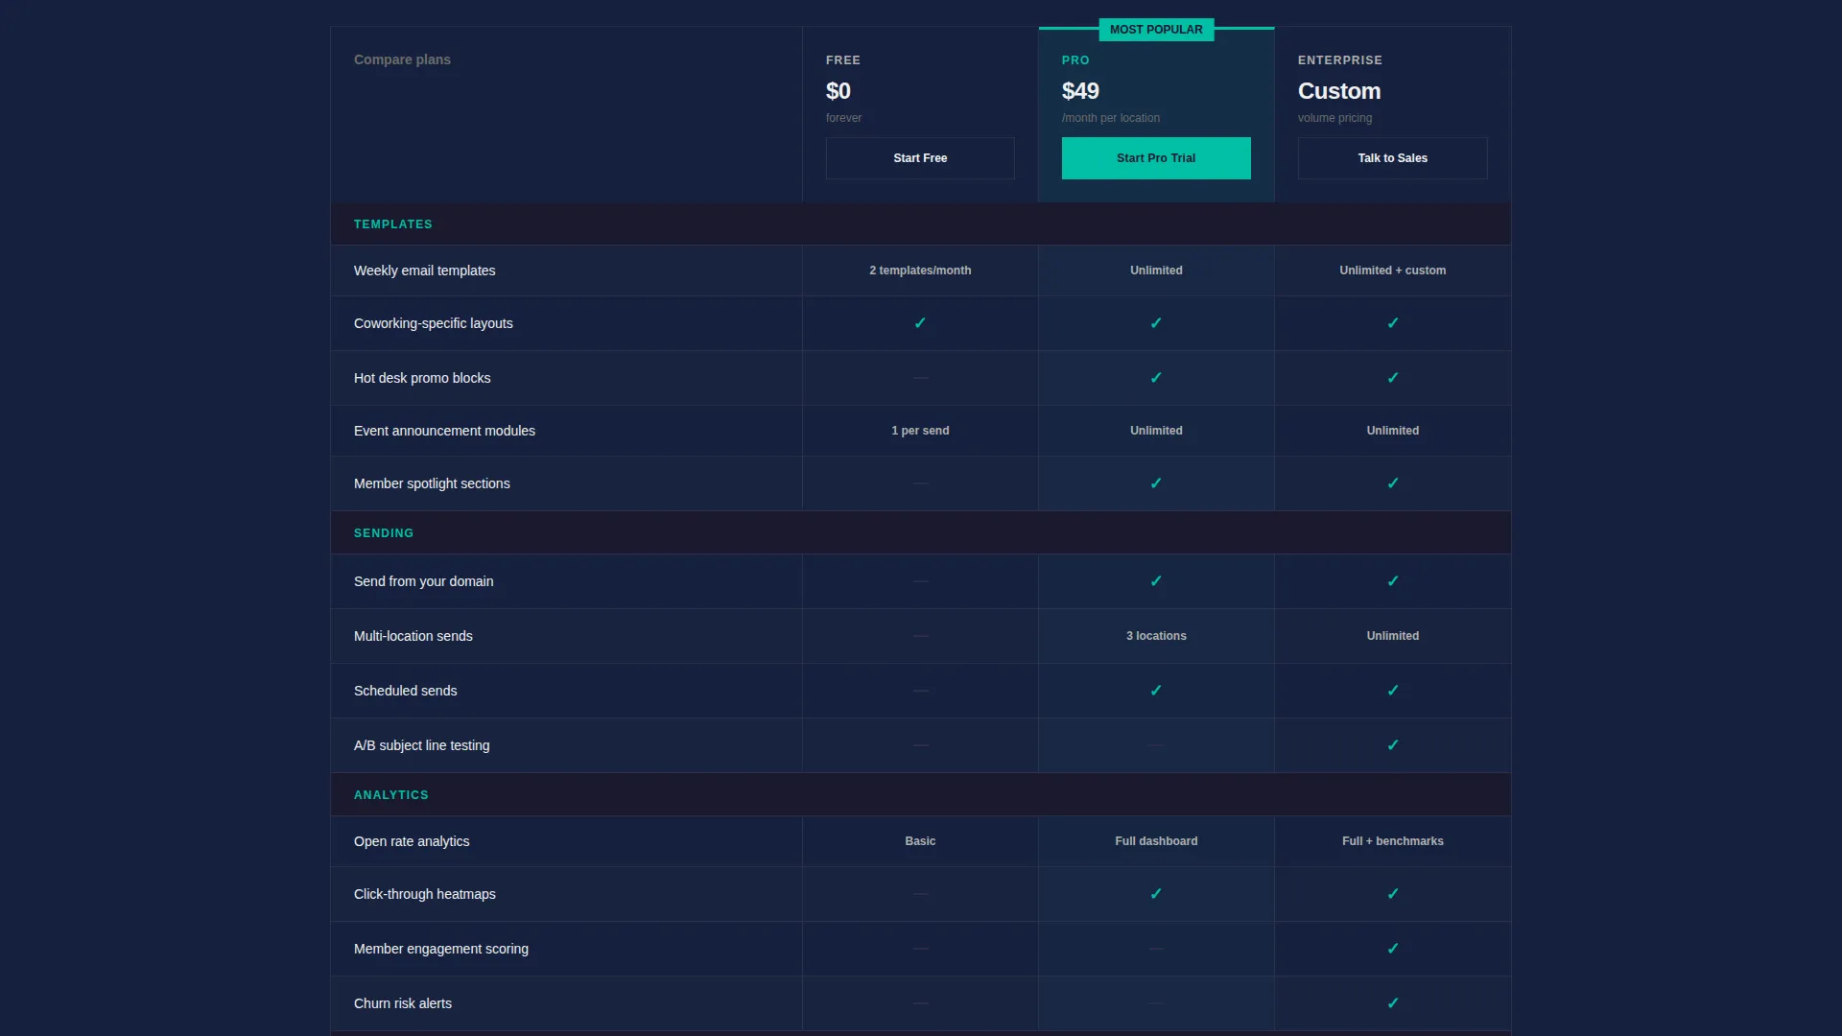Click the Enterprise checkmark for Scheduled sends
The height and width of the screenshot is (1036, 1842).
pos(1393,691)
